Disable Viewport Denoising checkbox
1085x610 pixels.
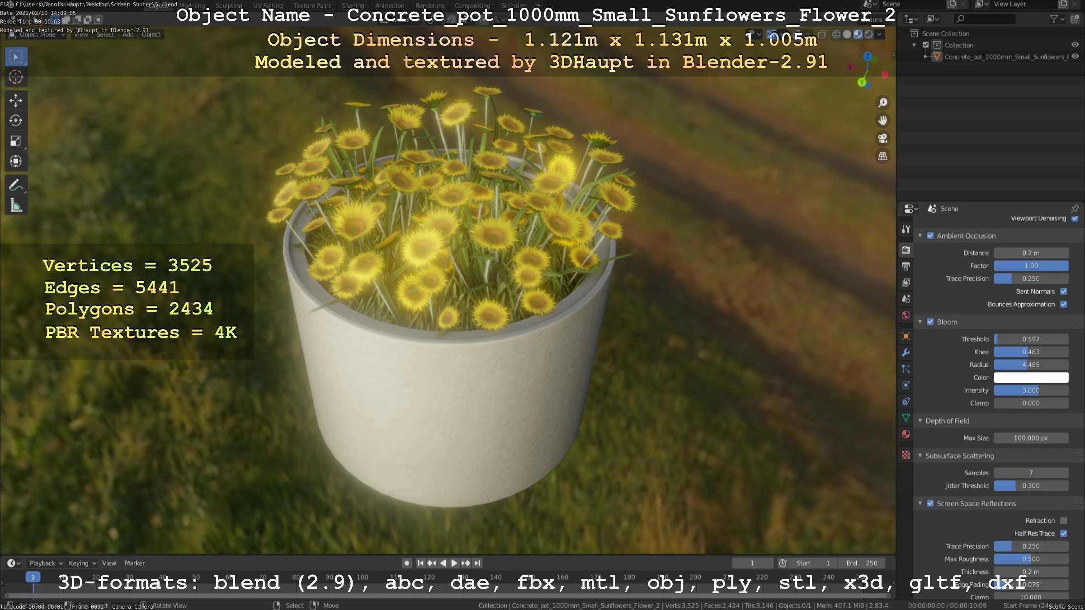coord(1075,218)
